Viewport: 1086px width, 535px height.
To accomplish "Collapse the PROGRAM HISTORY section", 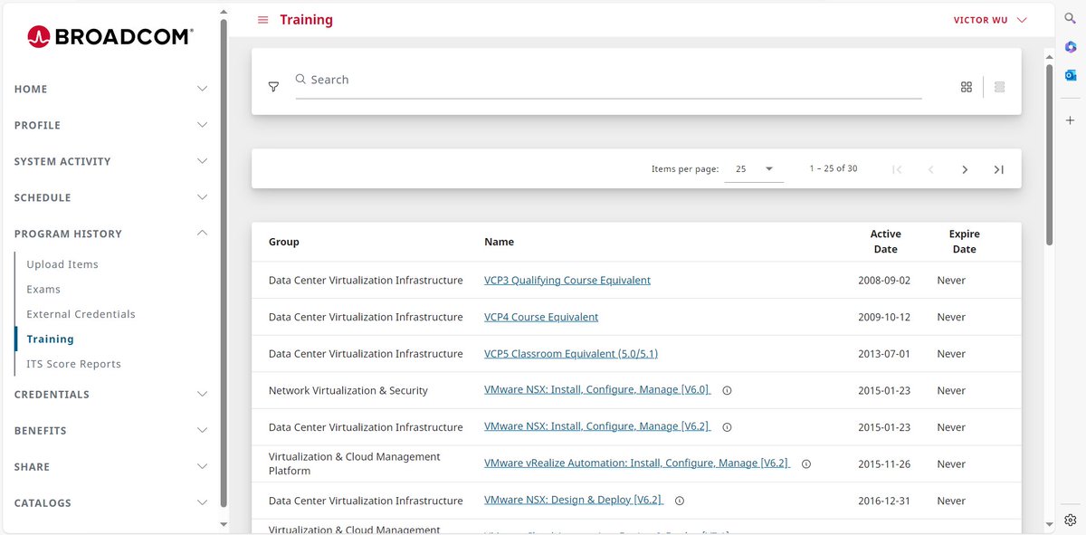I will 111,234.
